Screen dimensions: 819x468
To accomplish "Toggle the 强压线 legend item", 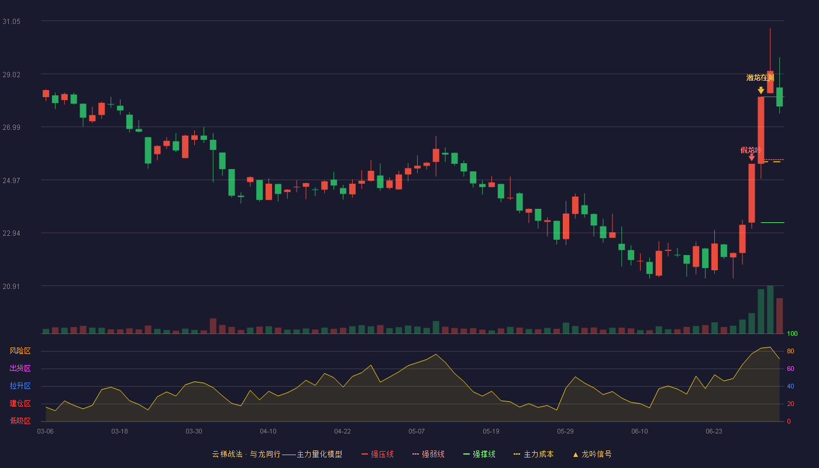I will pyautogui.click(x=377, y=454).
